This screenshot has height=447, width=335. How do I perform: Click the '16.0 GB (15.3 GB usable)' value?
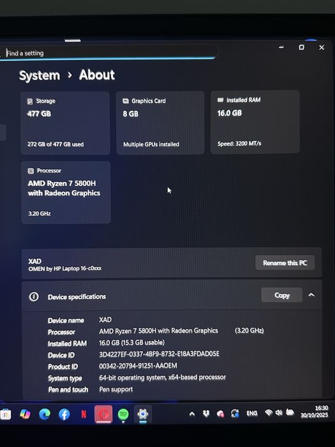click(x=131, y=342)
